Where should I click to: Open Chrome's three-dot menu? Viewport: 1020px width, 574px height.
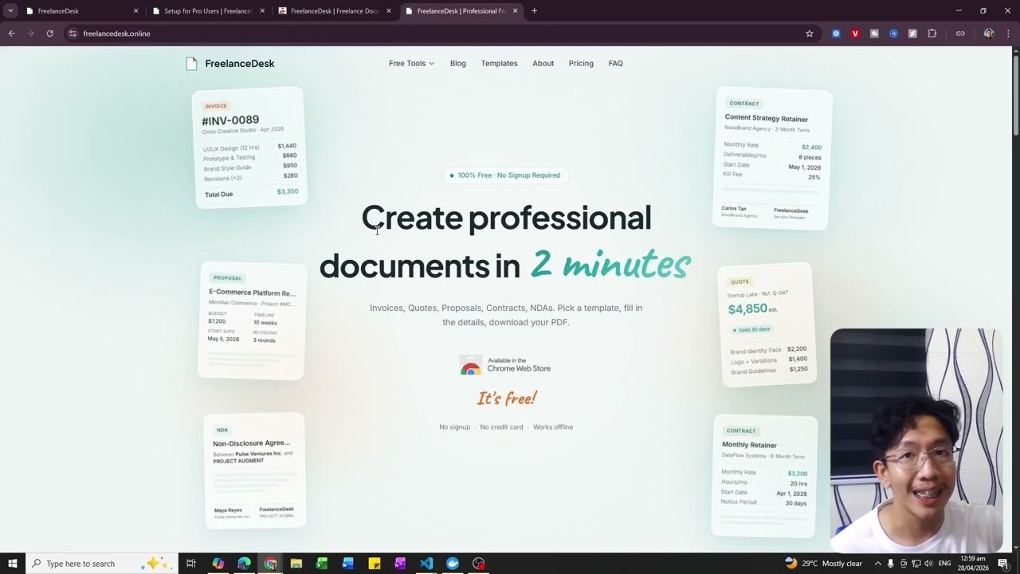coord(1008,33)
